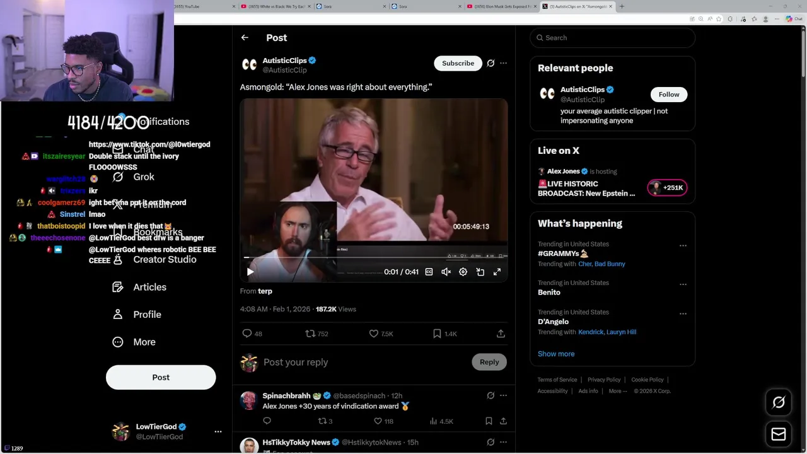Open more options on HsTikkyTokky News comment
The image size is (807, 454).
503,442
